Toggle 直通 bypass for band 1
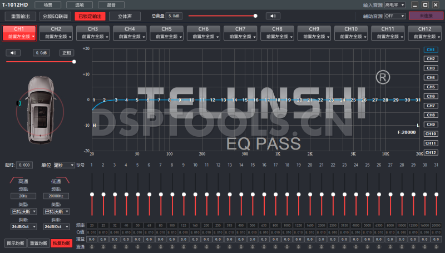445x253 pixels. 92,247
